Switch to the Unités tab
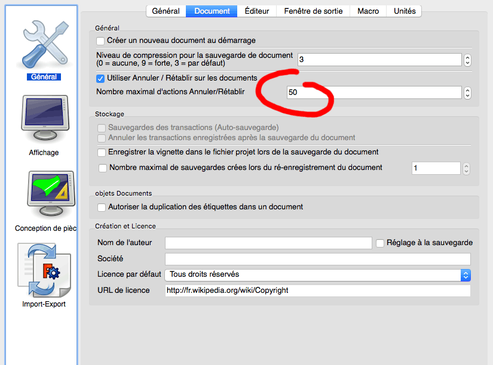493x365 pixels. 405,11
